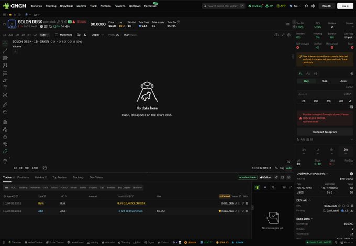356x246 pixels.
Task: Switch to the Dev Token tab
Action: point(96,177)
